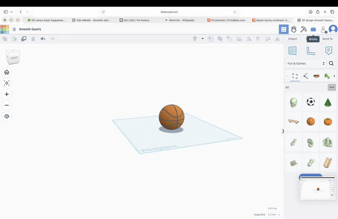Click the Home view icon
Viewport: 338px width, 219px height.
tap(6, 72)
